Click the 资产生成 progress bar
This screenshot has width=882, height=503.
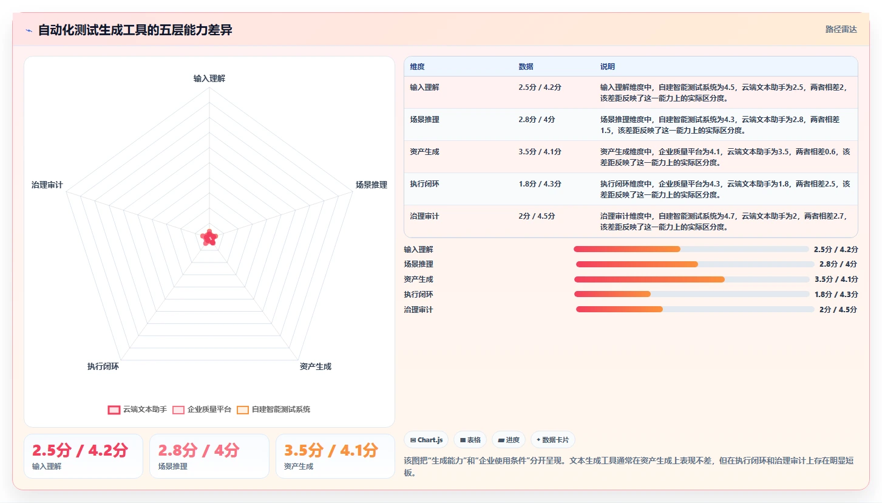click(691, 279)
